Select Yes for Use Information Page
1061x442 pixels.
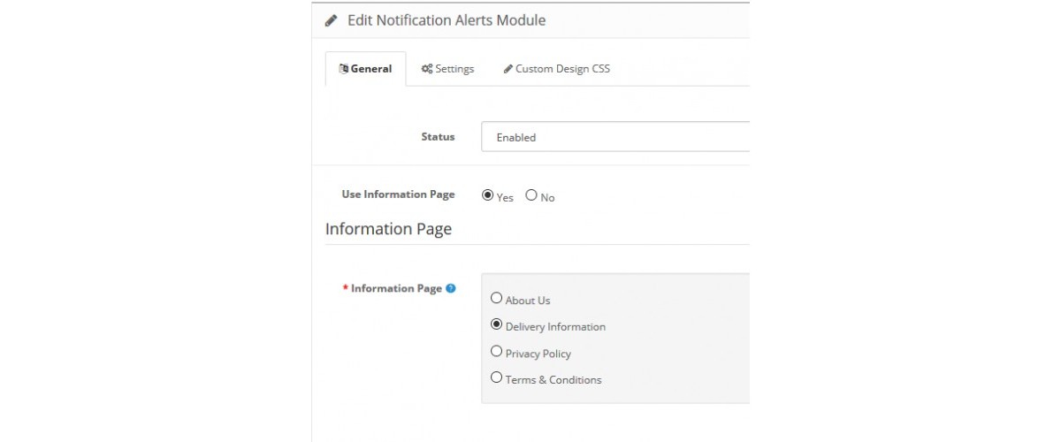(488, 195)
